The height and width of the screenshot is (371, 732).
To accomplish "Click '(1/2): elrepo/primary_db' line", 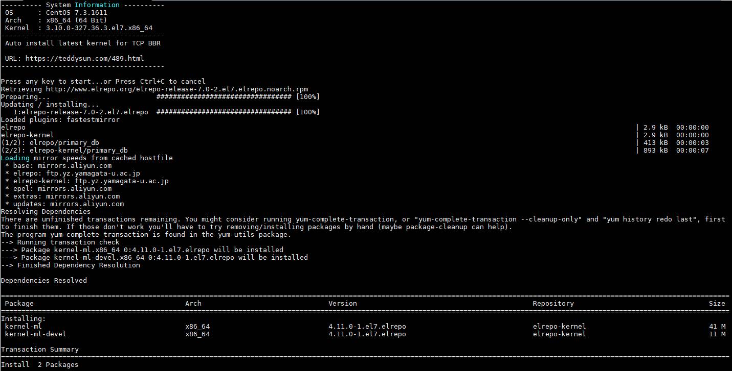I will (50, 143).
